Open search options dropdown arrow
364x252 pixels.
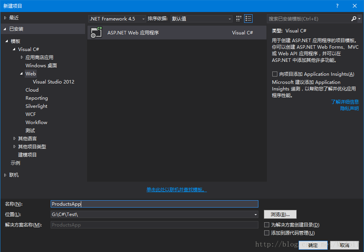pyautogui.click(x=359, y=19)
